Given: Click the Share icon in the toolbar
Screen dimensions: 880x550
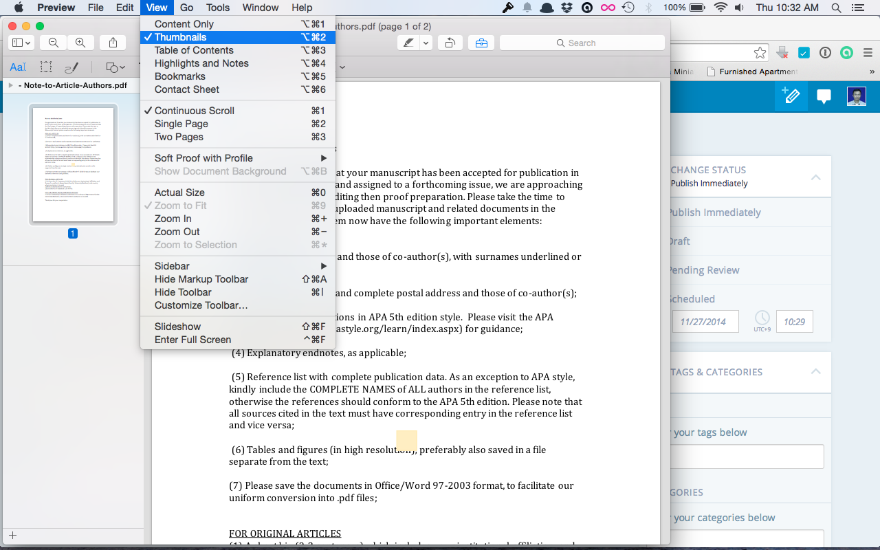Looking at the screenshot, I should coord(113,43).
